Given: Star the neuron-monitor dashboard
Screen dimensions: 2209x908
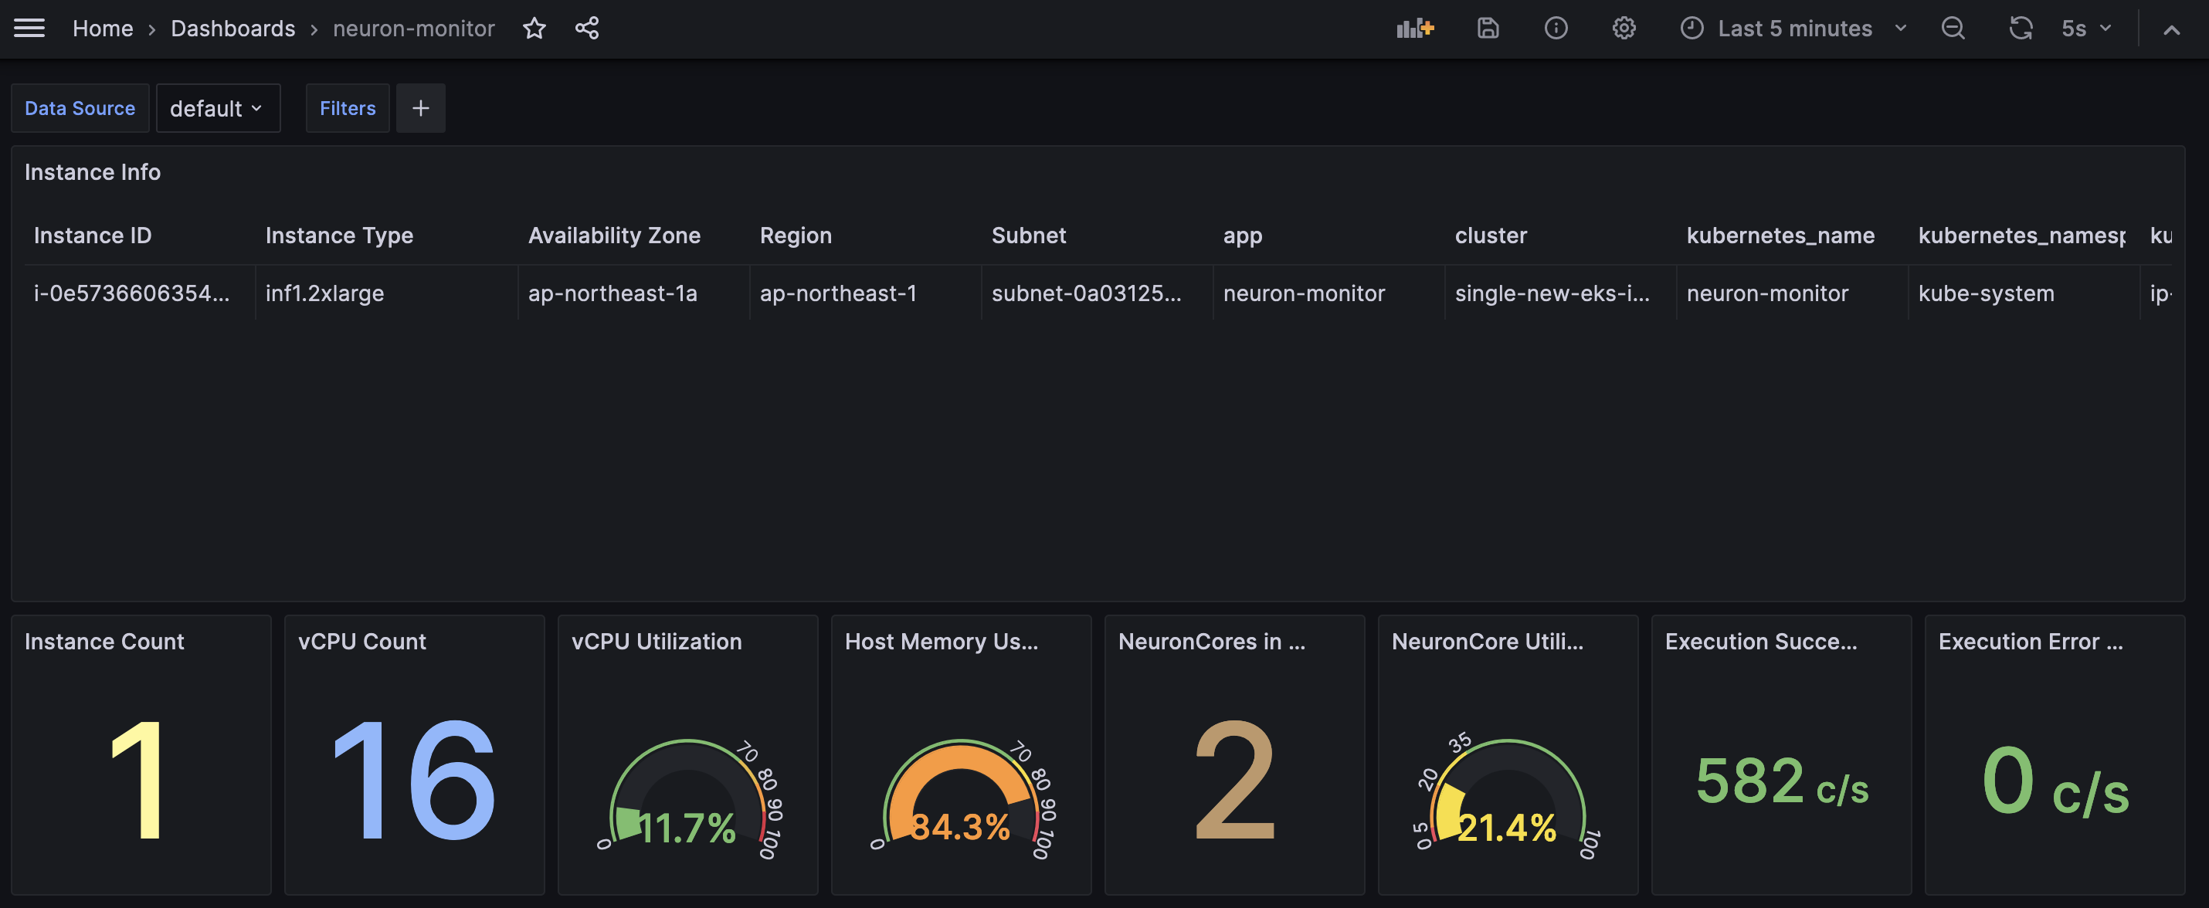Looking at the screenshot, I should point(534,29).
